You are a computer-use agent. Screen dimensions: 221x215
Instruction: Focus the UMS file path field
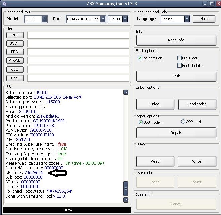78,78
